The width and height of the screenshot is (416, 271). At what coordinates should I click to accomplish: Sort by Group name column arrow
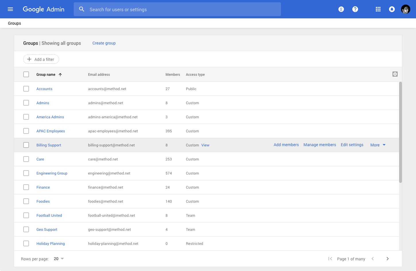[60, 75]
